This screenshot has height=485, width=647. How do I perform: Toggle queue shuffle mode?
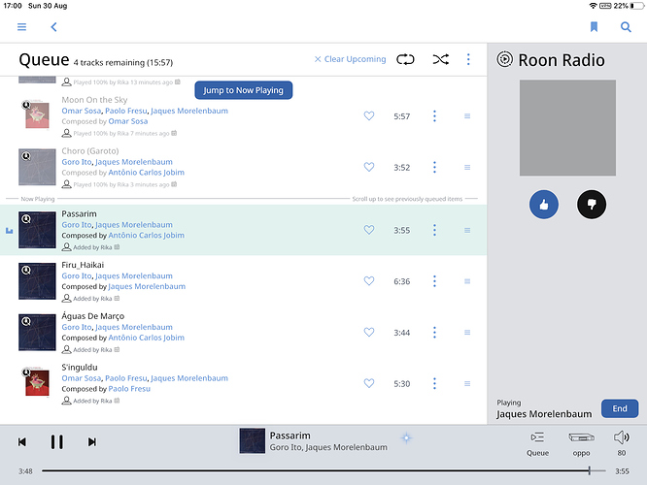coord(441,59)
